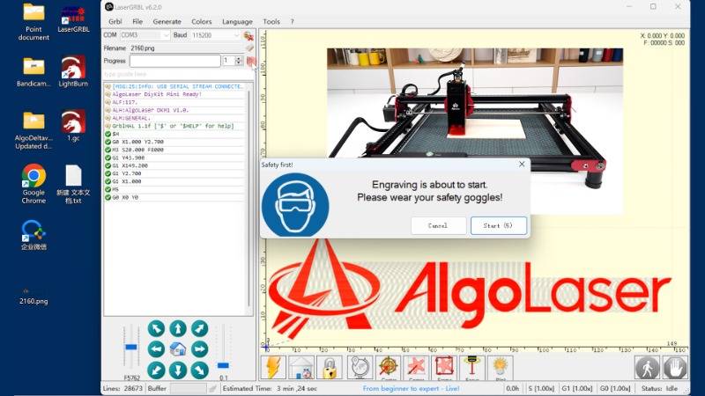Close the Safety first dialog

(x=522, y=165)
